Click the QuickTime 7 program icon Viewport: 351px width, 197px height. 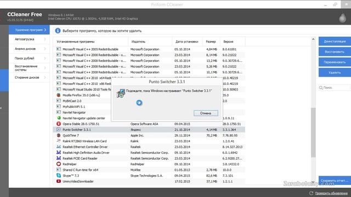pyautogui.click(x=59, y=135)
